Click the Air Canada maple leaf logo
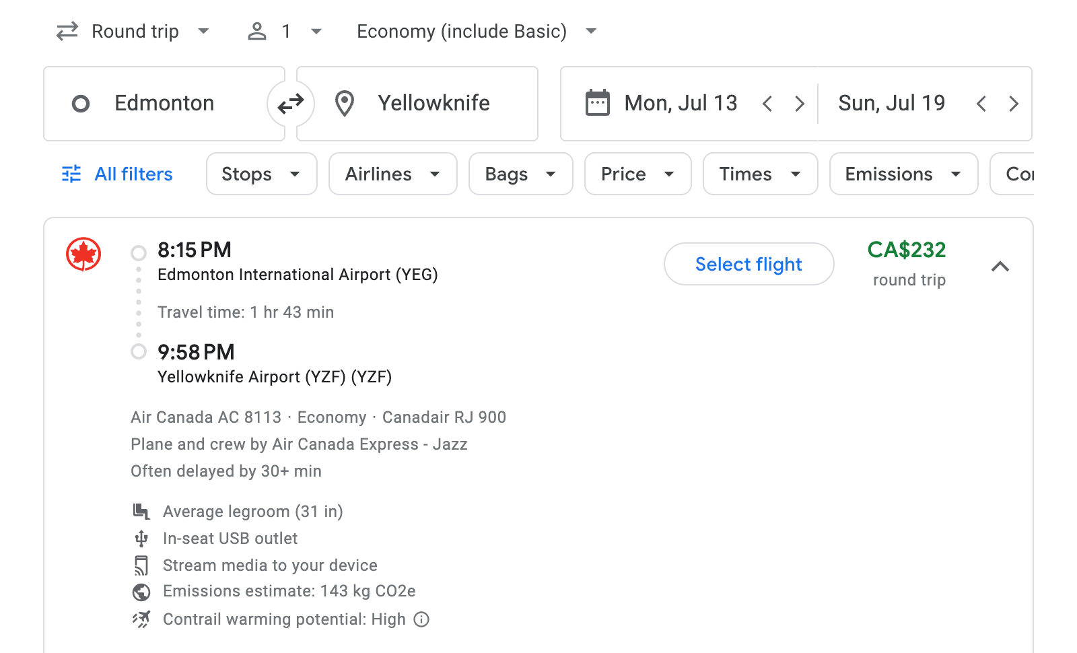The image size is (1077, 653). (x=82, y=254)
